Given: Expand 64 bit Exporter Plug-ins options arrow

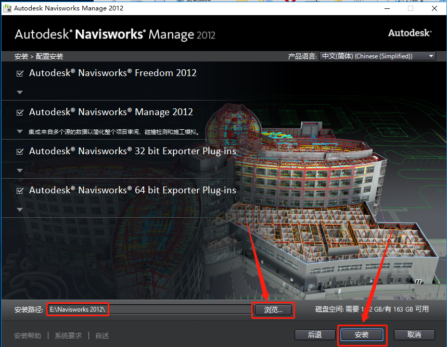Looking at the screenshot, I should pos(20,209).
